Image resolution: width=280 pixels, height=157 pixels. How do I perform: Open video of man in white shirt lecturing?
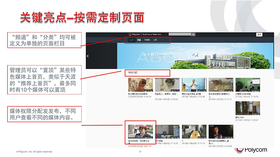click(194, 85)
